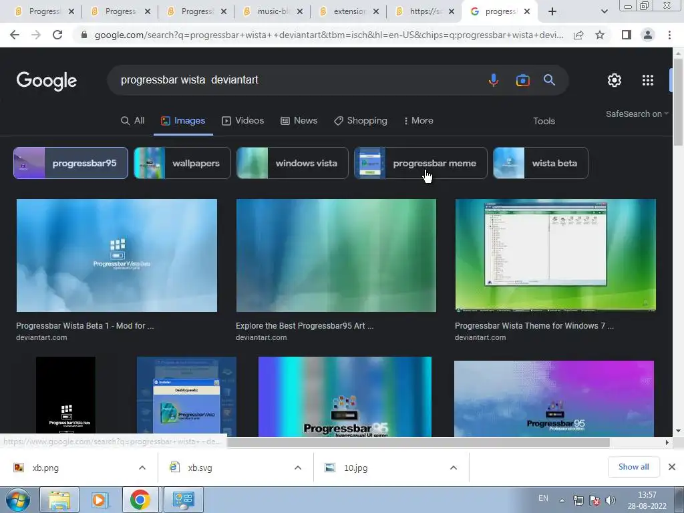684x513 pixels.
Task: Open the Windows Start menu
Action: (18, 500)
